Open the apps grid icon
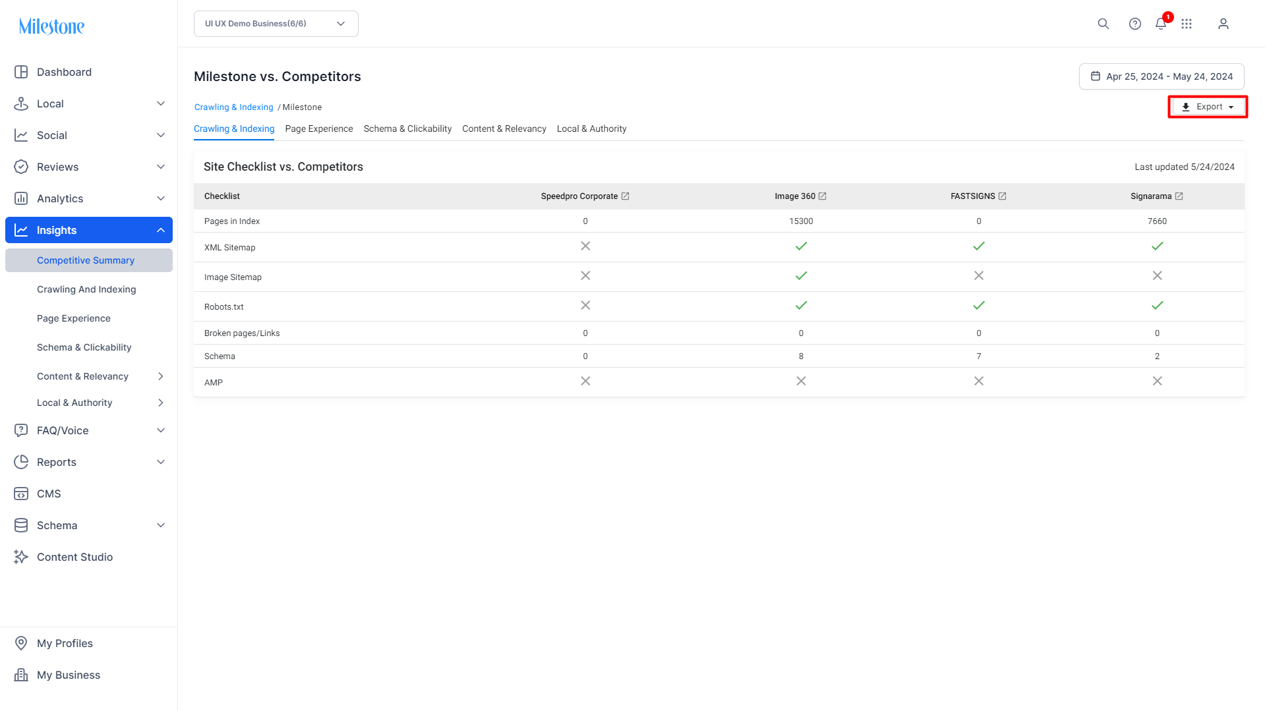 pos(1187,24)
